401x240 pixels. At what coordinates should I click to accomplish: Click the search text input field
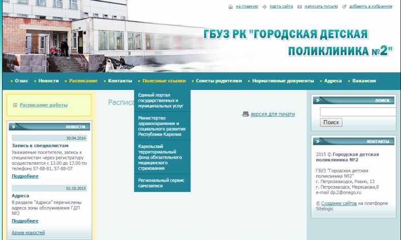tap(358, 112)
